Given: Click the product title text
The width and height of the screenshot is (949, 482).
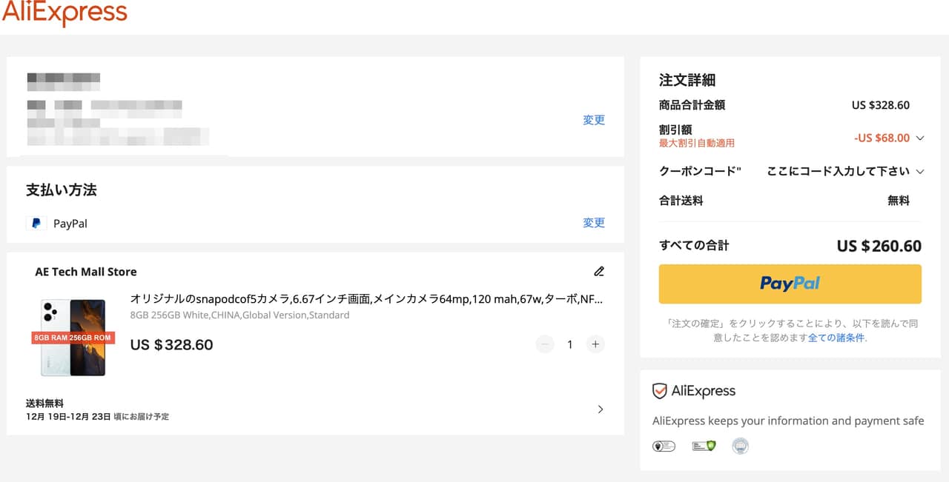Looking at the screenshot, I should (366, 299).
